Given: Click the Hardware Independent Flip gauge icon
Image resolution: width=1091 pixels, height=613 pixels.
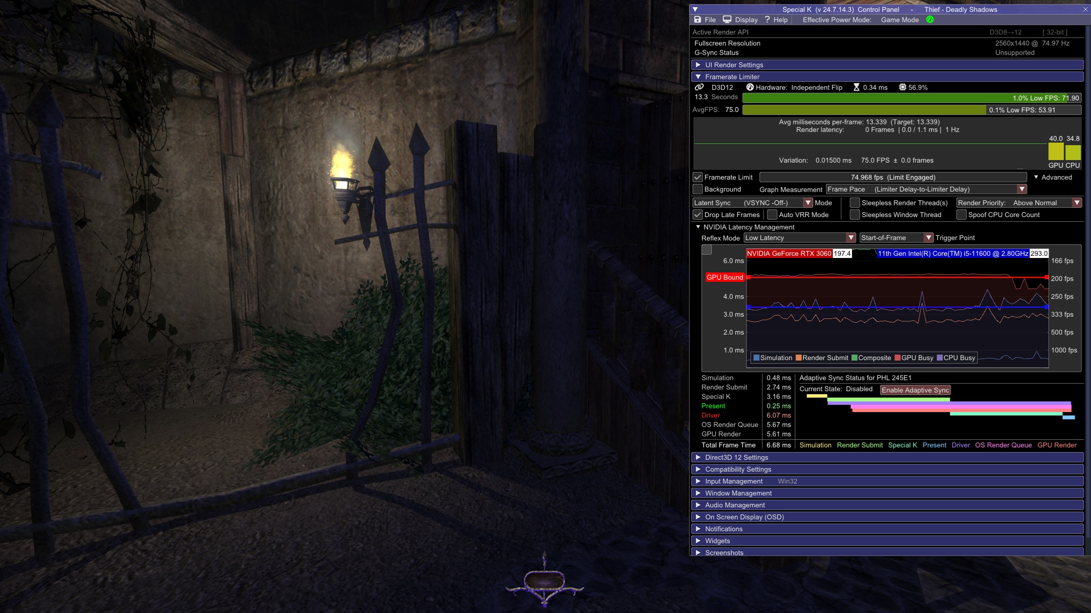Looking at the screenshot, I should coord(750,87).
